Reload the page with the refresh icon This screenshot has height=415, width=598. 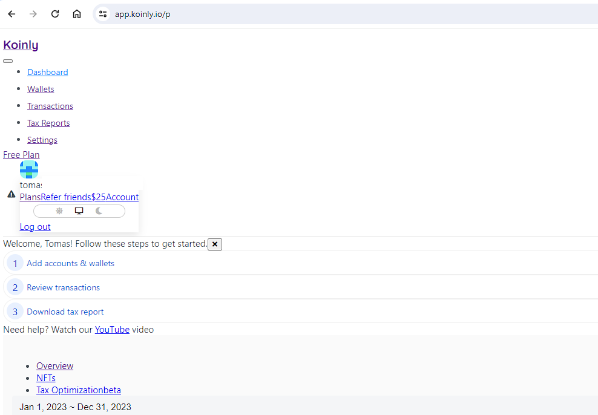55,14
